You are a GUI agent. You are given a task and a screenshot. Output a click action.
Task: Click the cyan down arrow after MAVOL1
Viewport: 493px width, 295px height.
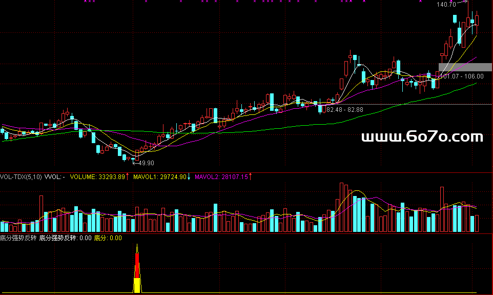click(x=189, y=177)
